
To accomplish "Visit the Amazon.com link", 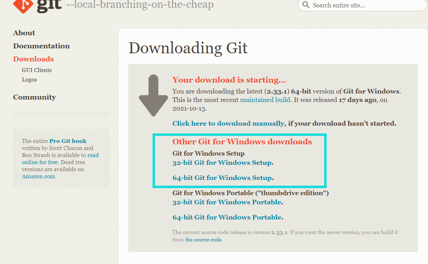I will pyautogui.click(x=38, y=176).
